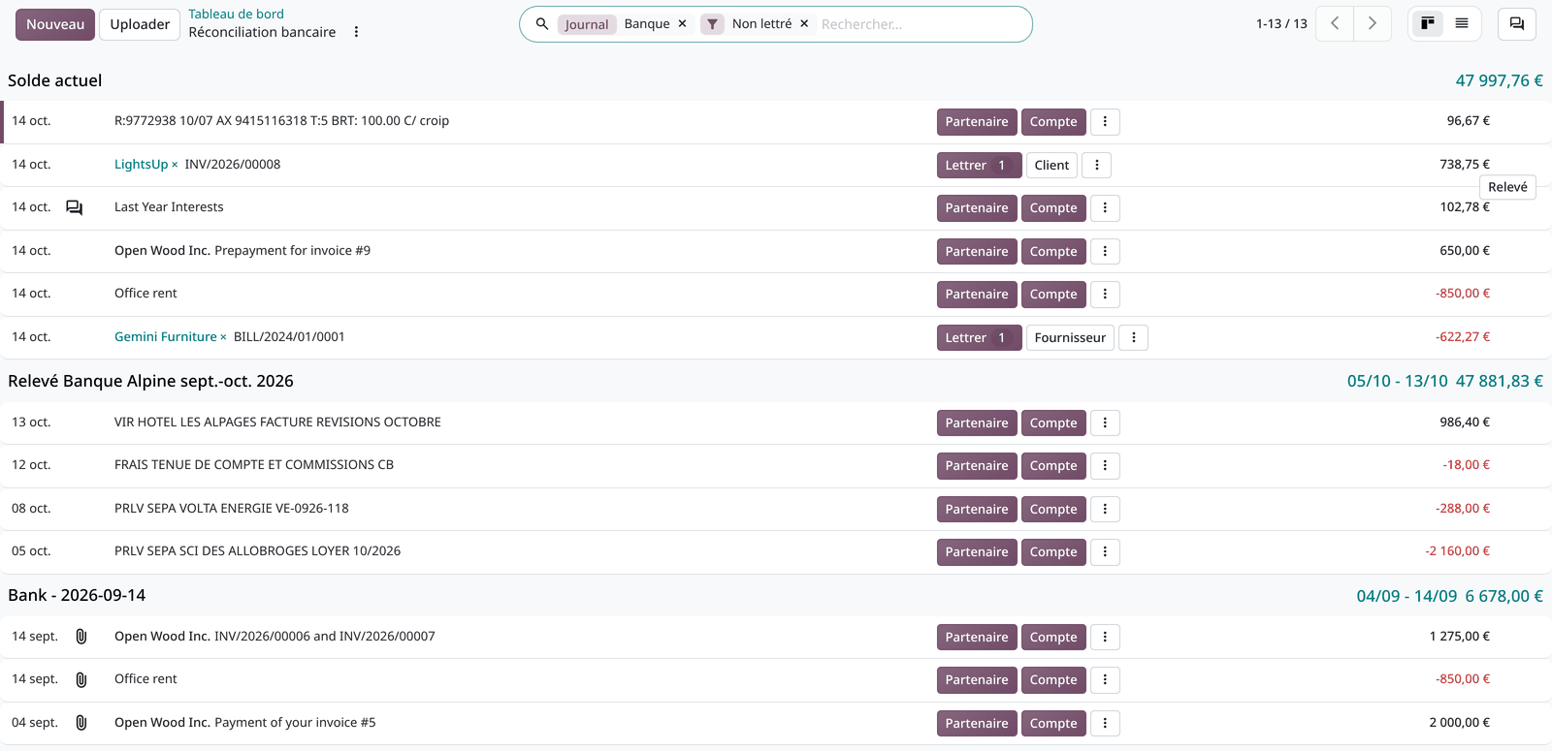Set Compte on 14 oct. Office rent line
This screenshot has width=1552, height=751.
click(1053, 295)
